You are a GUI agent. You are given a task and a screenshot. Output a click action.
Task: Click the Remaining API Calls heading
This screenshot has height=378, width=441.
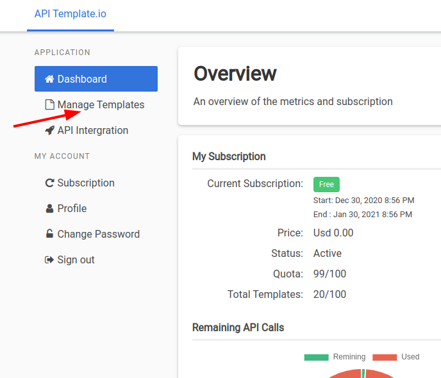point(238,327)
